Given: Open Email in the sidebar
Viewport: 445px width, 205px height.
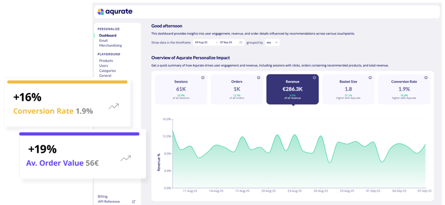Looking at the screenshot, I should [103, 41].
